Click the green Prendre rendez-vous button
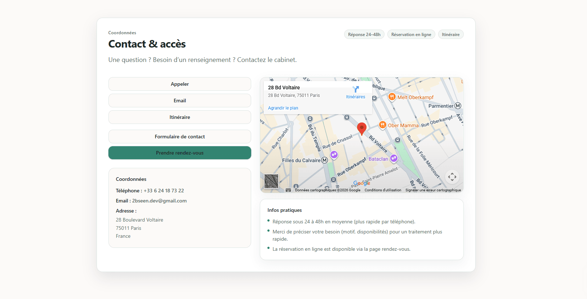The width and height of the screenshot is (587, 299). (x=179, y=153)
